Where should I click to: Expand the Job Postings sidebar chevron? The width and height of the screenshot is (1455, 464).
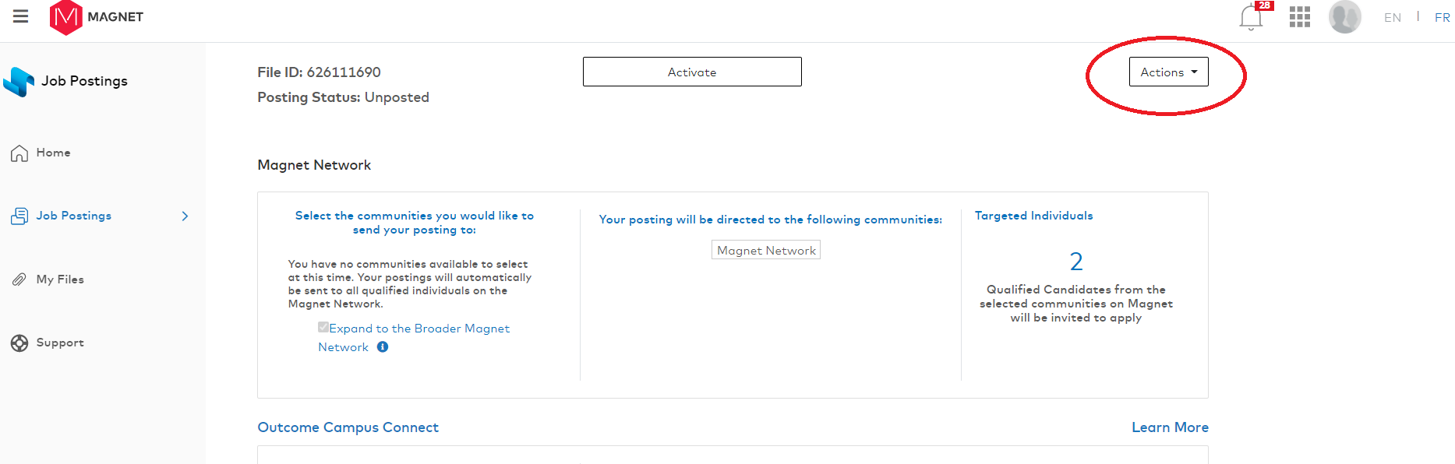185,216
